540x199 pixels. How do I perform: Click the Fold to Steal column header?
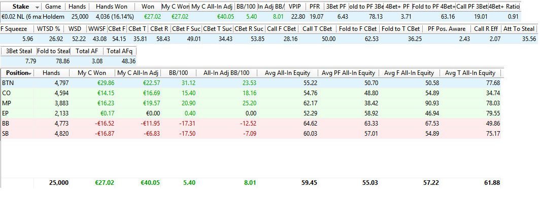[53, 51]
